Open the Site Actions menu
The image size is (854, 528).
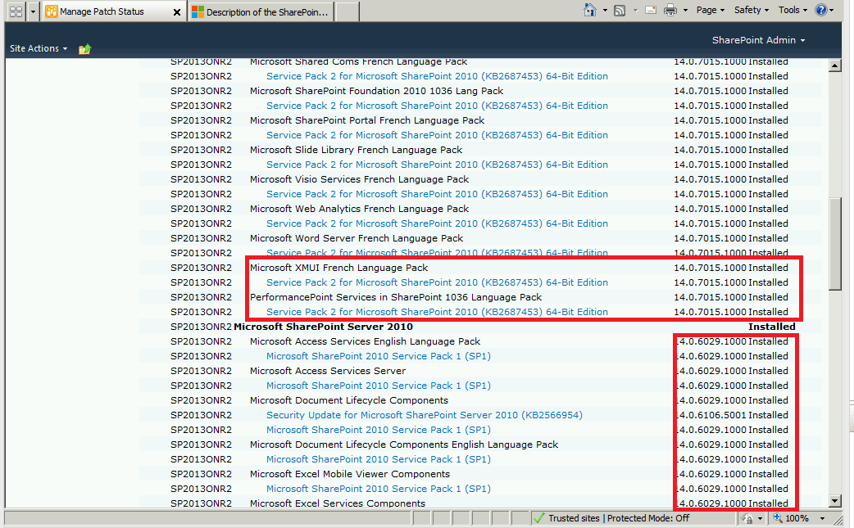39,48
